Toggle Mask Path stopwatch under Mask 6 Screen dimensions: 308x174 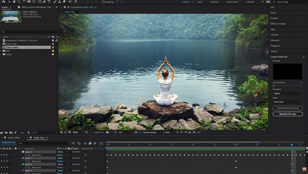pos(26,155)
